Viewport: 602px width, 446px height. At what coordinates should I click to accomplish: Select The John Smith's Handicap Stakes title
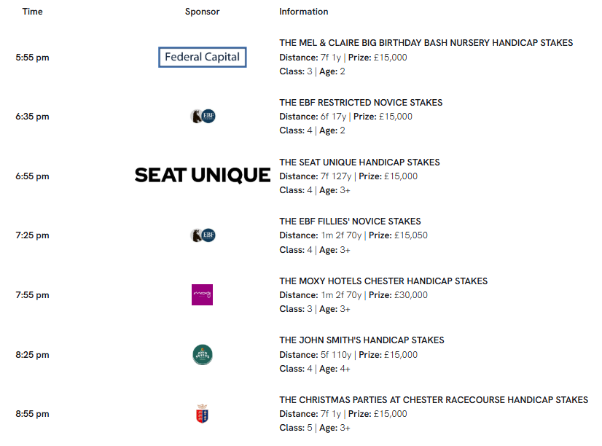tap(361, 340)
